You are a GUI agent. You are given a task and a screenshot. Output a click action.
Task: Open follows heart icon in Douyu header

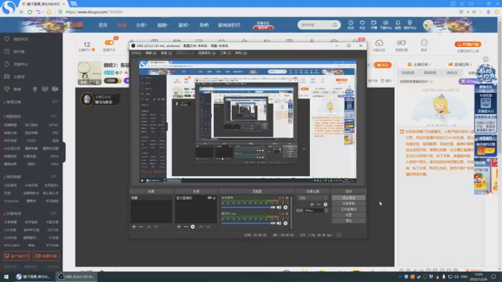[x=362, y=24]
